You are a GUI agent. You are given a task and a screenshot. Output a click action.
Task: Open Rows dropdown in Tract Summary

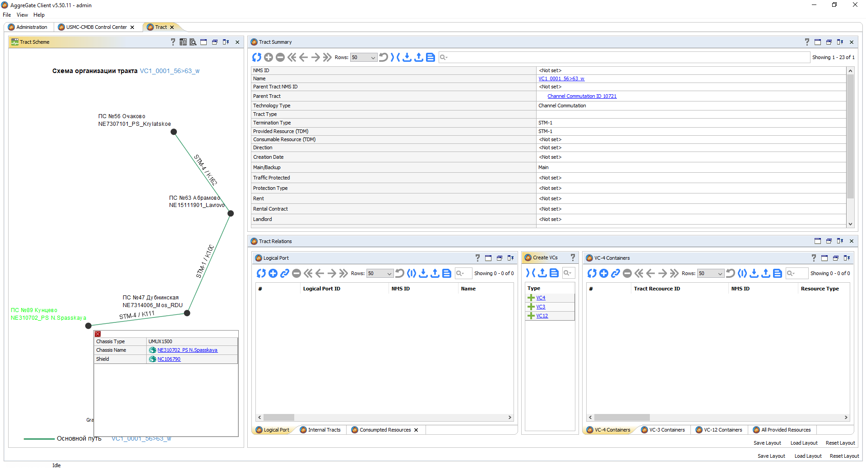coord(364,57)
